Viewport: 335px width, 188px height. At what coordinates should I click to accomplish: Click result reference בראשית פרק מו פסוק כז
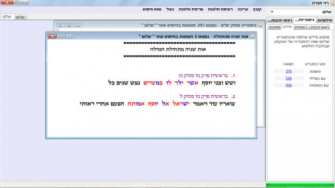(204, 76)
